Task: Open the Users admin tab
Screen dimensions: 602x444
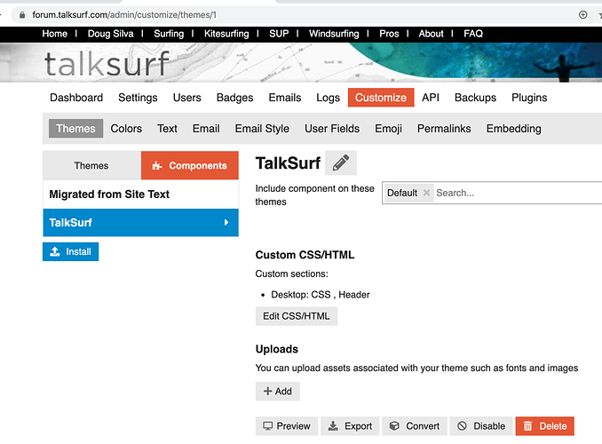Action: click(187, 98)
